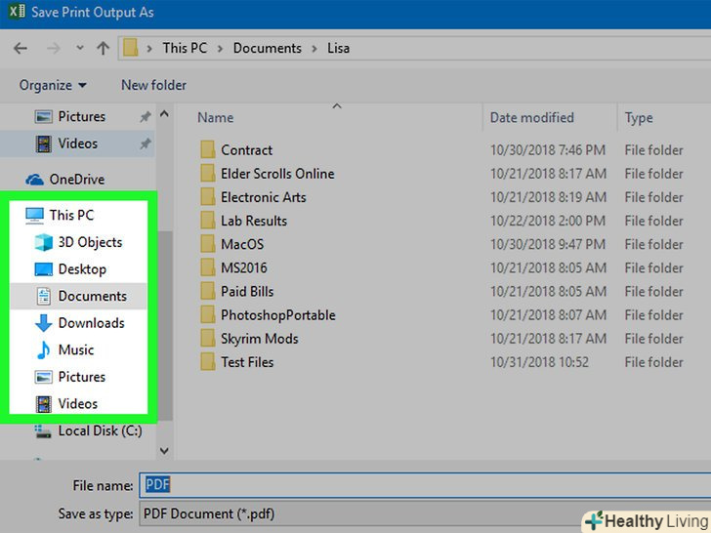Click the folder icon in address bar
Viewport: 711px width, 533px height.
click(x=131, y=48)
